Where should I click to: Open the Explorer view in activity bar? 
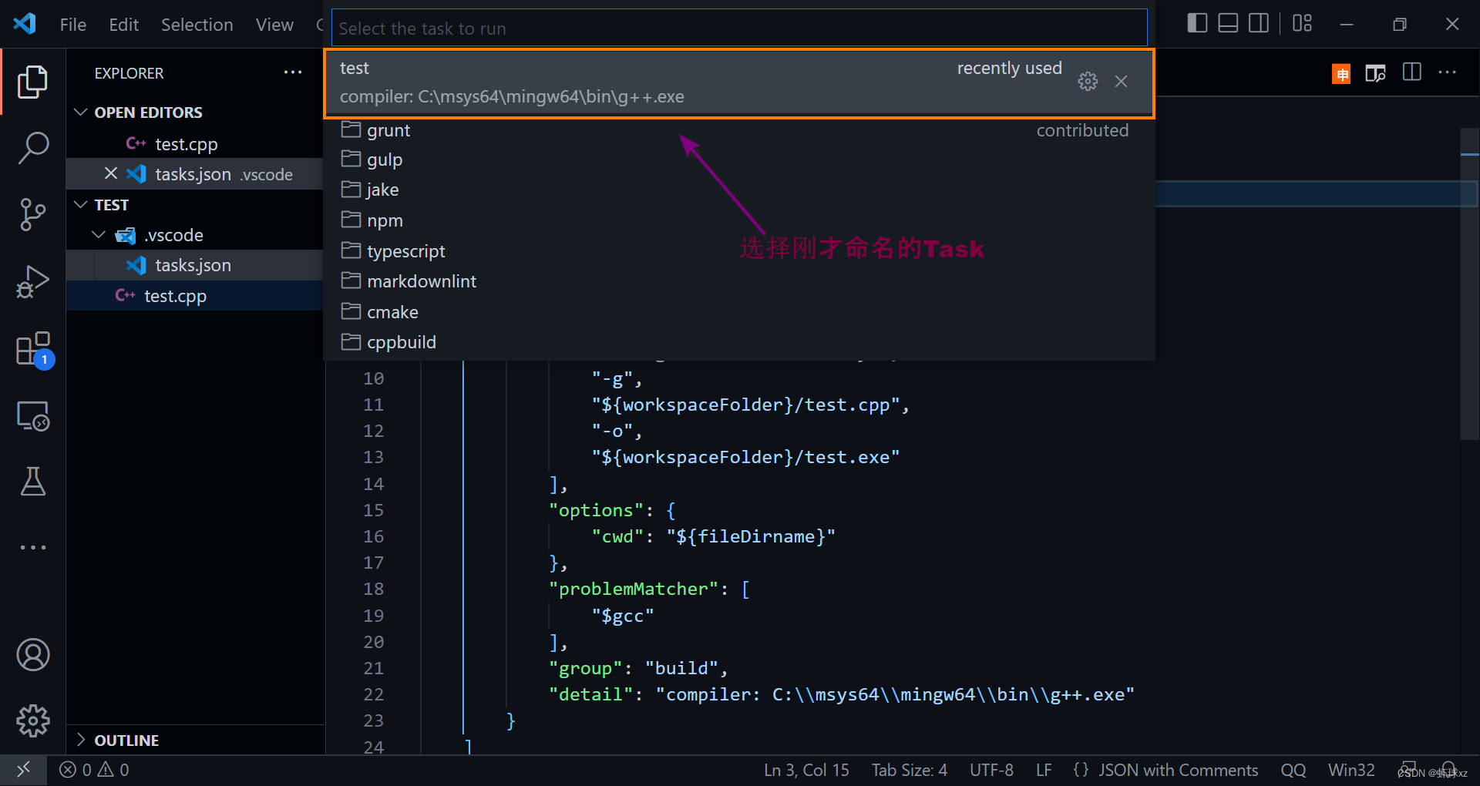pyautogui.click(x=32, y=82)
